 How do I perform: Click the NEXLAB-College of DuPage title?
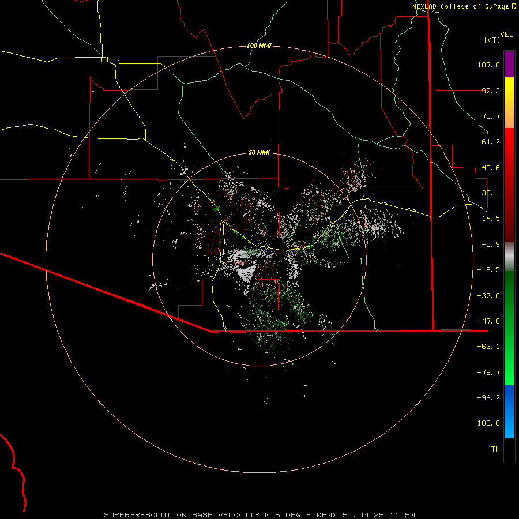(x=464, y=6)
